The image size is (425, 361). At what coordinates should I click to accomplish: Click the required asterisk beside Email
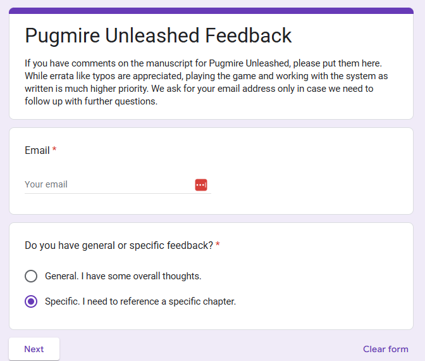point(54,151)
